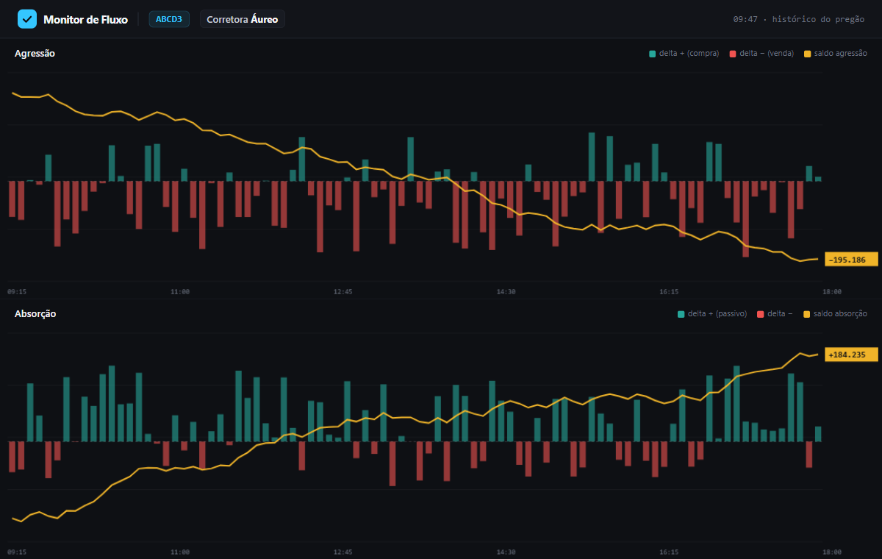This screenshot has height=559, width=882.
Task: Click the 12:45 marker on Agressão axis
Action: 343,291
